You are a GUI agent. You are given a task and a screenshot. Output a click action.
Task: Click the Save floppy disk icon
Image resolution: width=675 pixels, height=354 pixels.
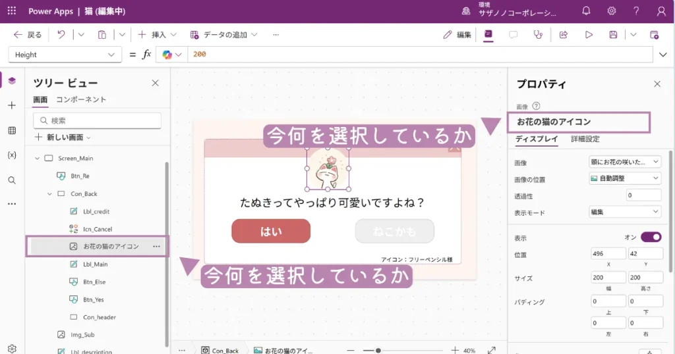pos(613,34)
